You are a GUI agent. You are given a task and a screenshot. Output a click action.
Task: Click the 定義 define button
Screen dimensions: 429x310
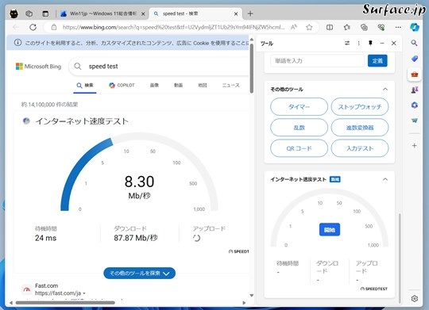click(x=377, y=60)
